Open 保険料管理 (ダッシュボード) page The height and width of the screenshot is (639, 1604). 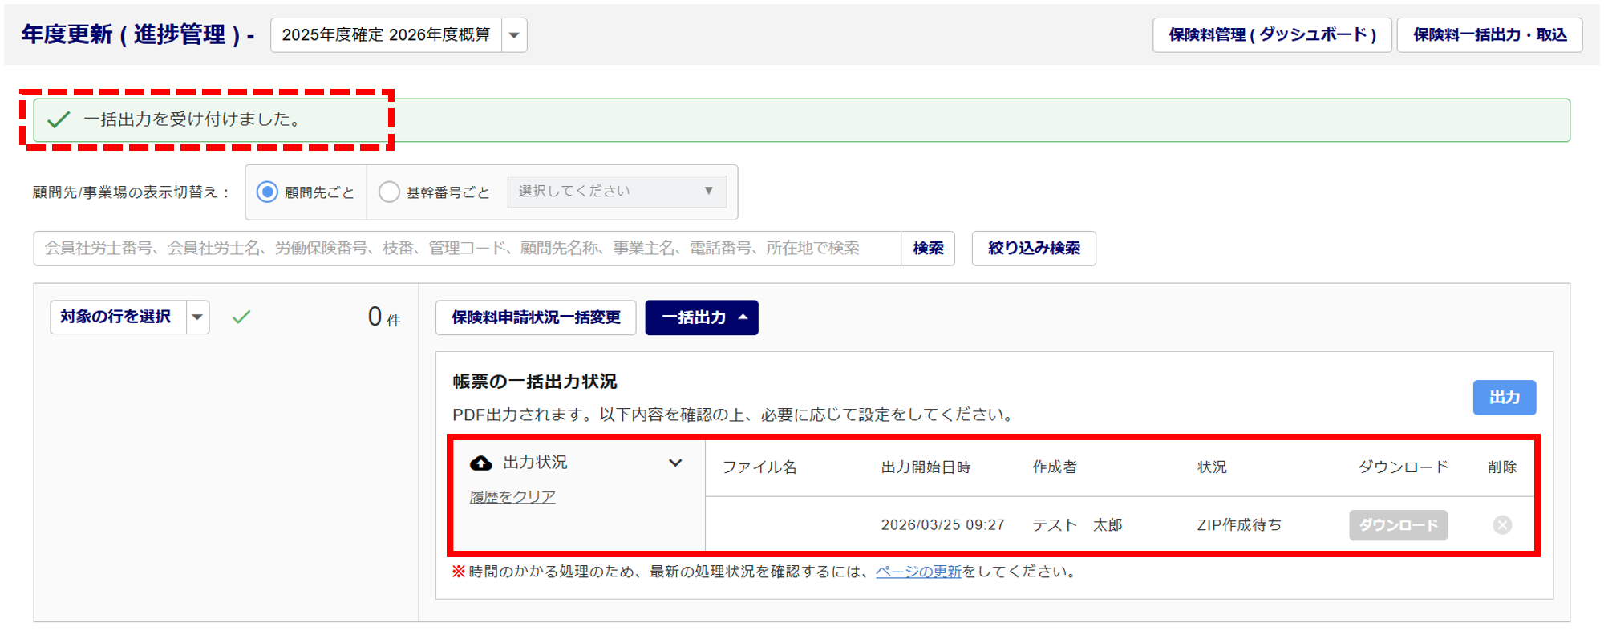click(1271, 35)
